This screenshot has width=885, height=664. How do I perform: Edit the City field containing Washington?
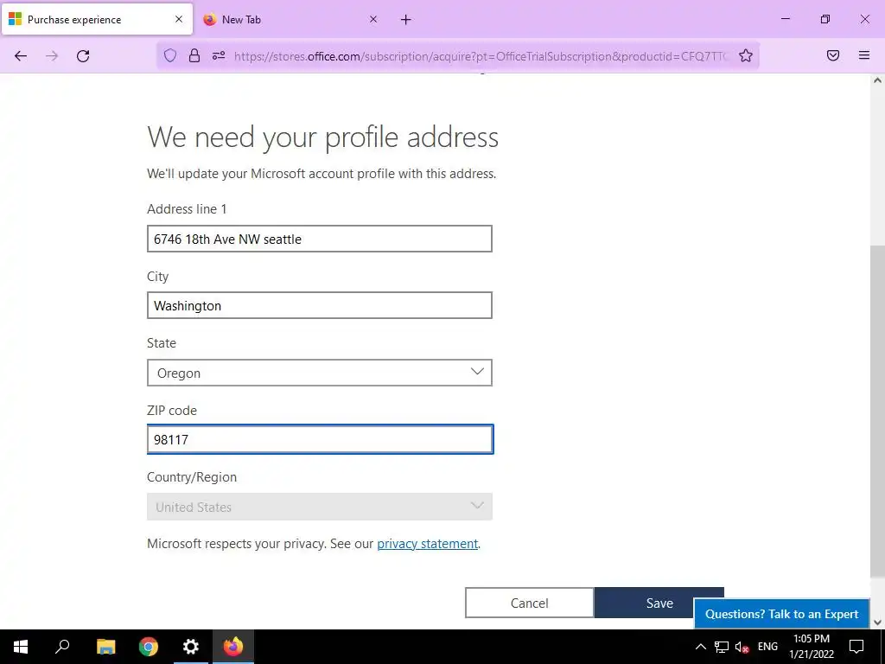click(320, 305)
